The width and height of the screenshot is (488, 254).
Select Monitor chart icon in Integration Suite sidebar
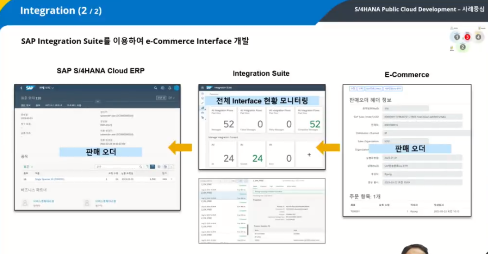203,108
